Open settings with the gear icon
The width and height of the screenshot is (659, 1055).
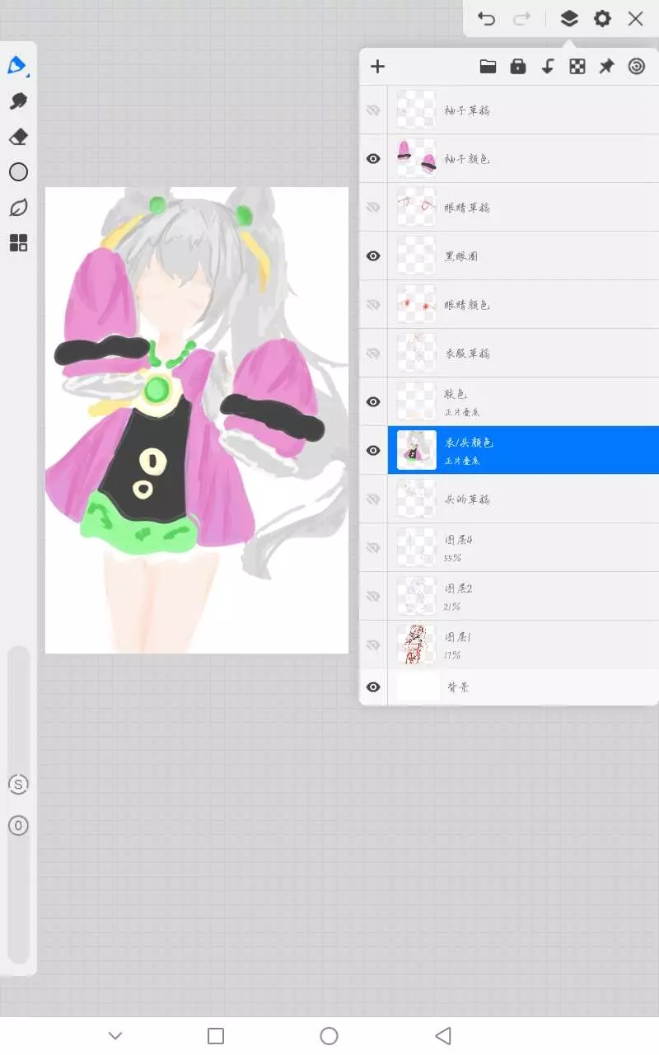click(x=602, y=18)
